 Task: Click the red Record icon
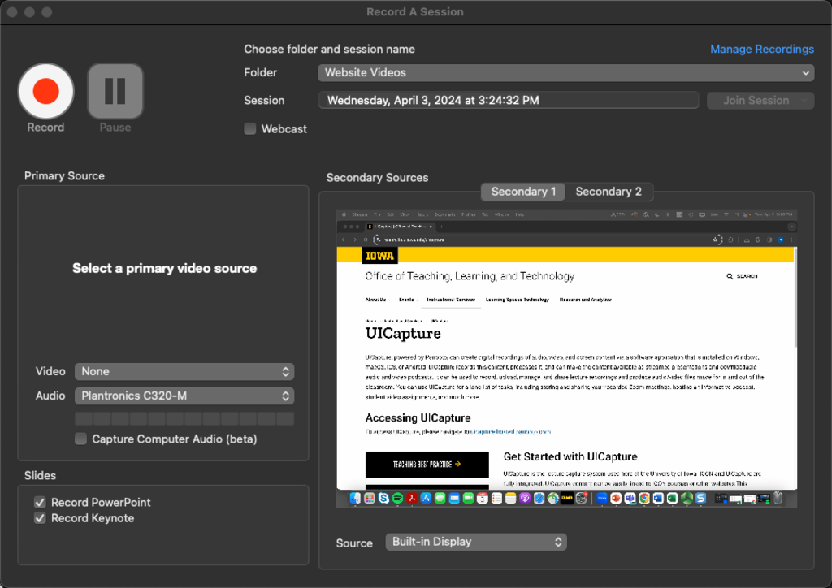pyautogui.click(x=45, y=91)
